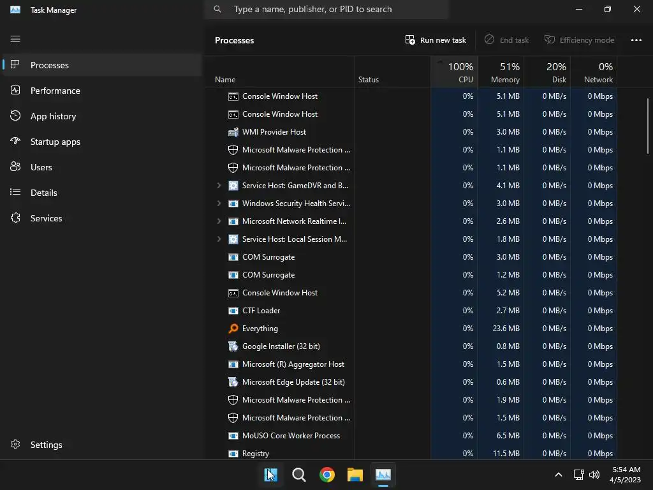Click the Efficiency mode button
This screenshot has width=653, height=490.
[x=579, y=40]
